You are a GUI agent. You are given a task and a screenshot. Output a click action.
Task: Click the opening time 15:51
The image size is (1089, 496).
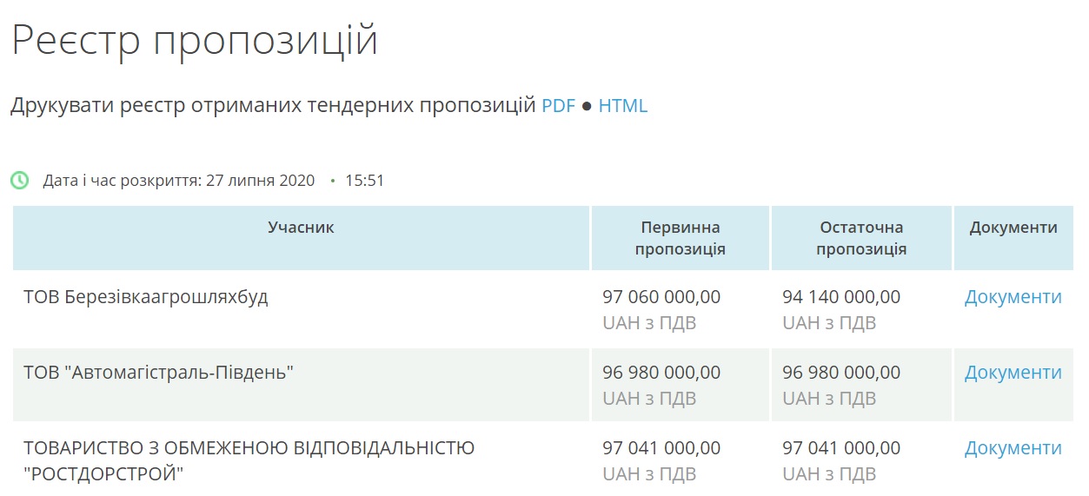pos(365,181)
